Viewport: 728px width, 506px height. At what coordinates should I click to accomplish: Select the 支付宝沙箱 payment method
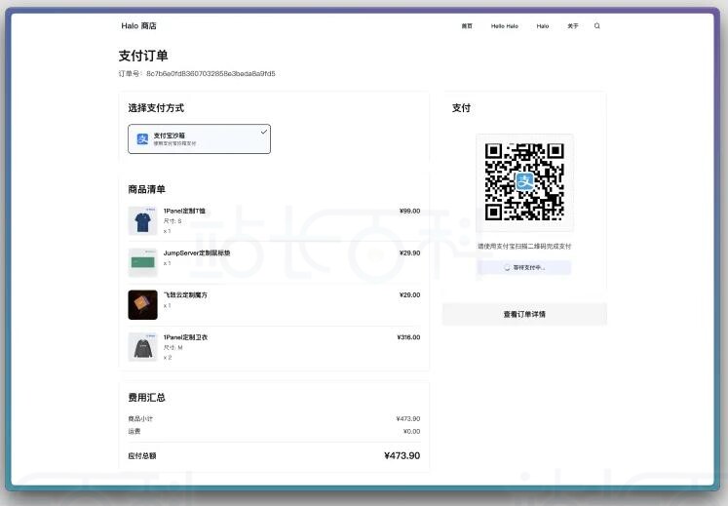(x=199, y=138)
